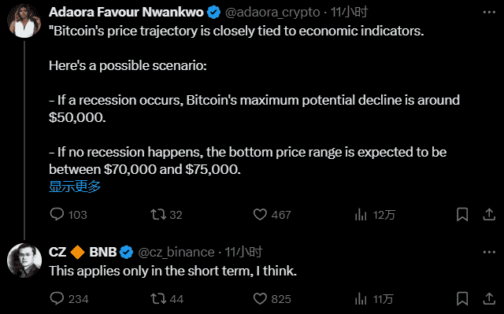Click Adaora Favour Nwankwo display name
The image size is (504, 314).
click(126, 13)
